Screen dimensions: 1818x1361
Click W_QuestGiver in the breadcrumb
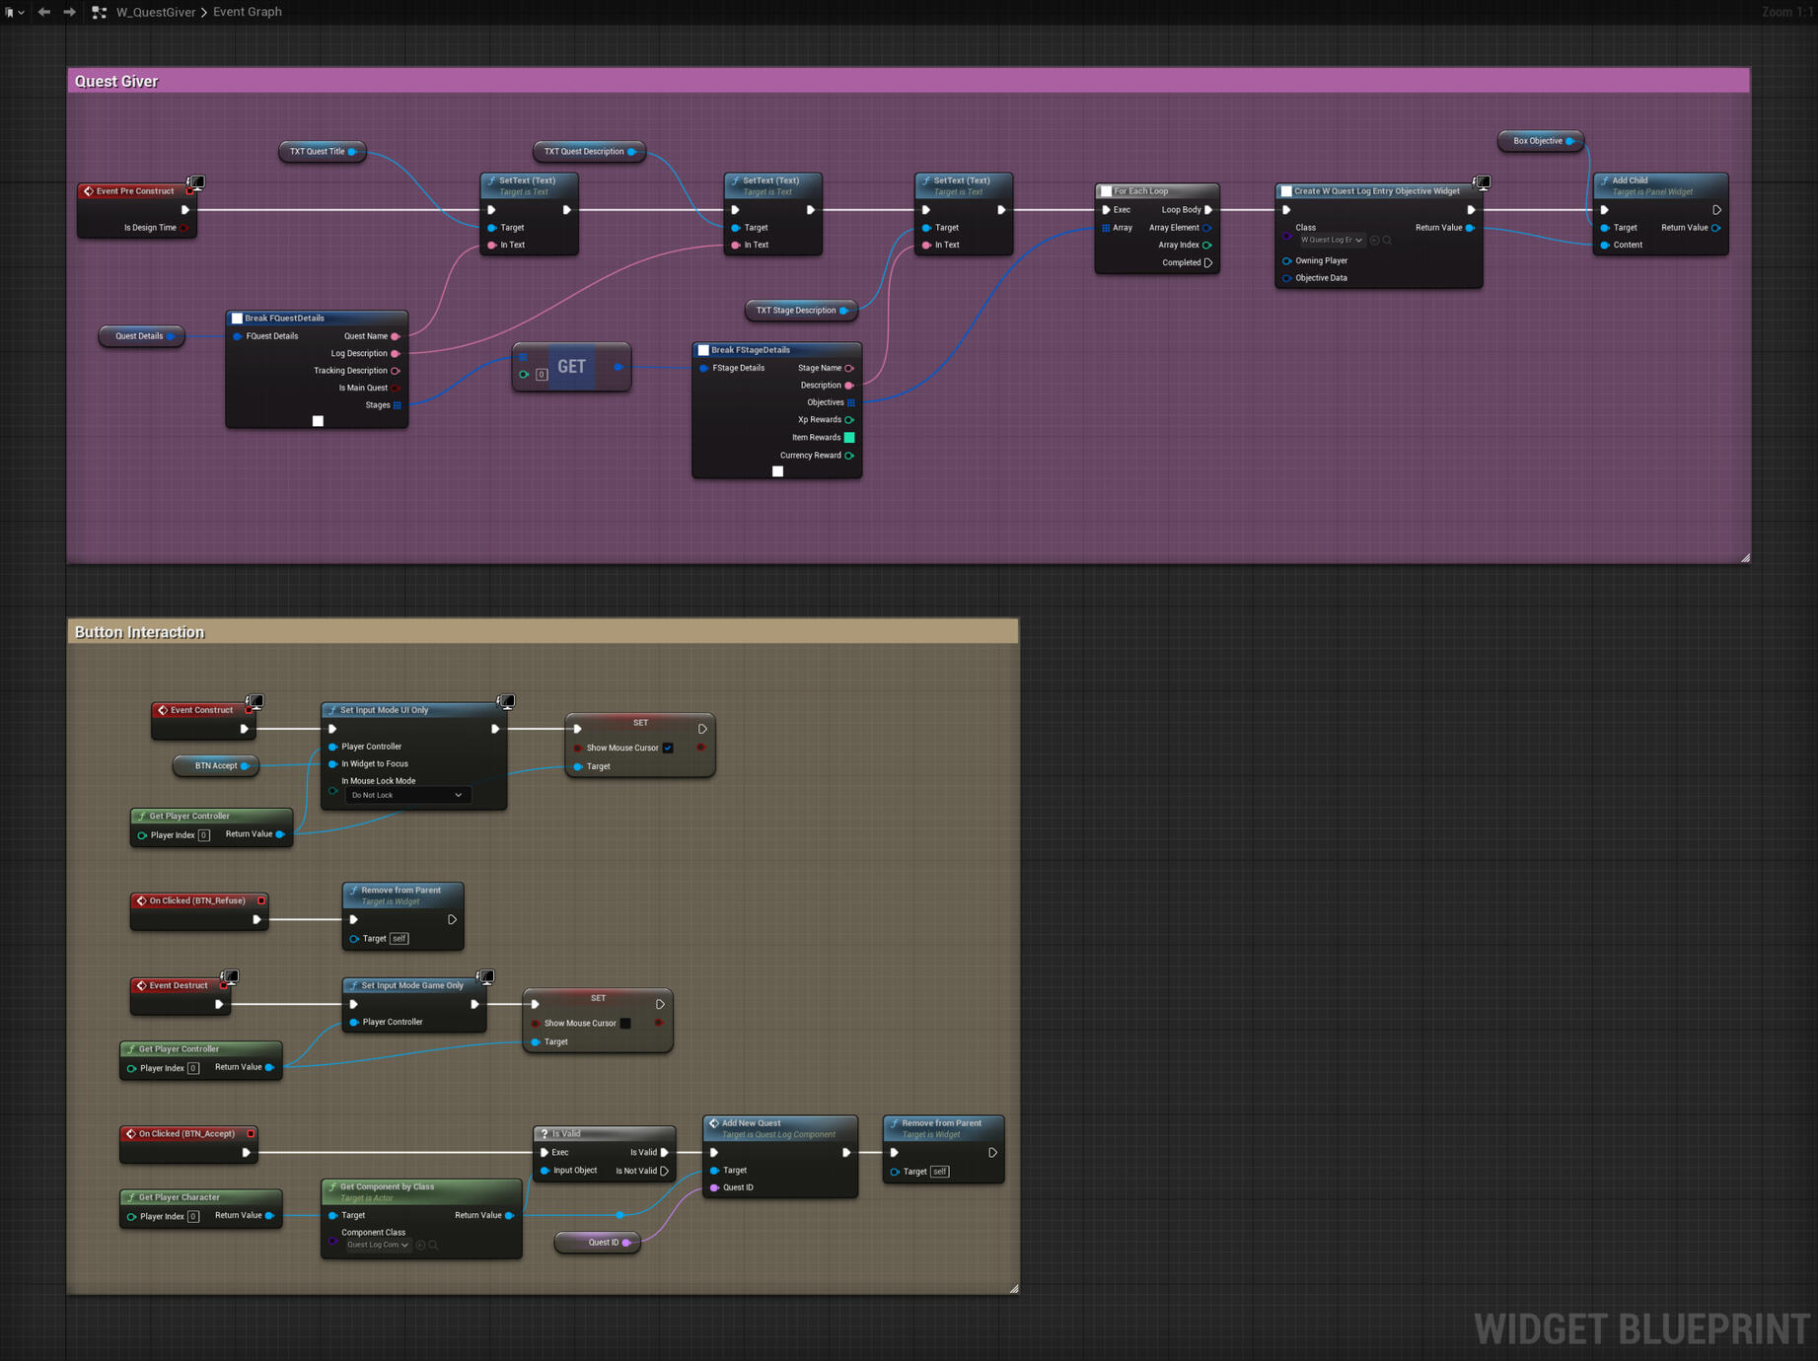(x=155, y=12)
